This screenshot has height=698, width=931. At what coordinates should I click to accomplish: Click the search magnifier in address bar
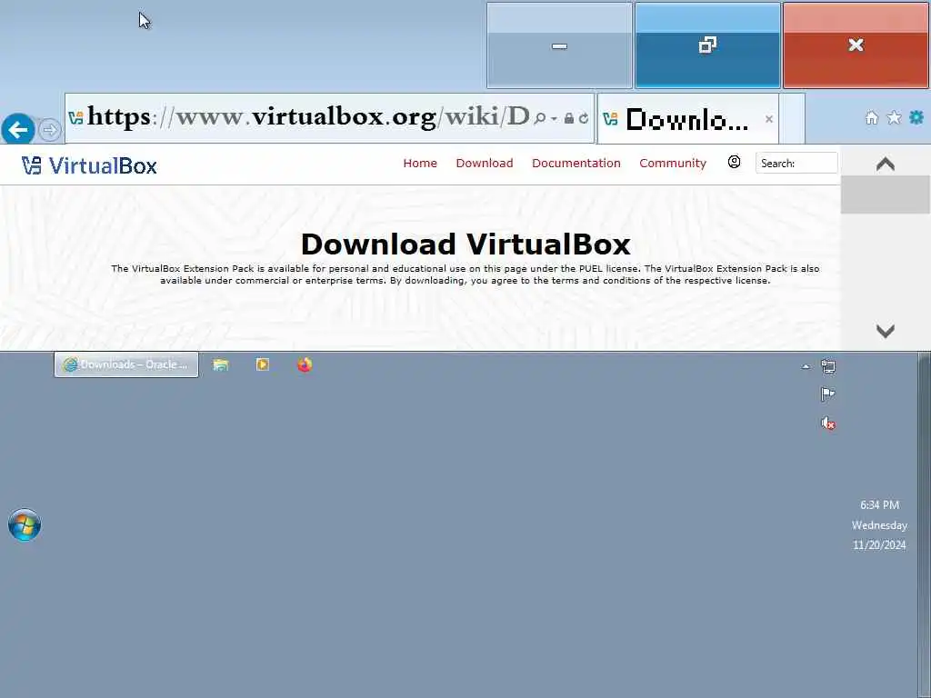pos(539,118)
